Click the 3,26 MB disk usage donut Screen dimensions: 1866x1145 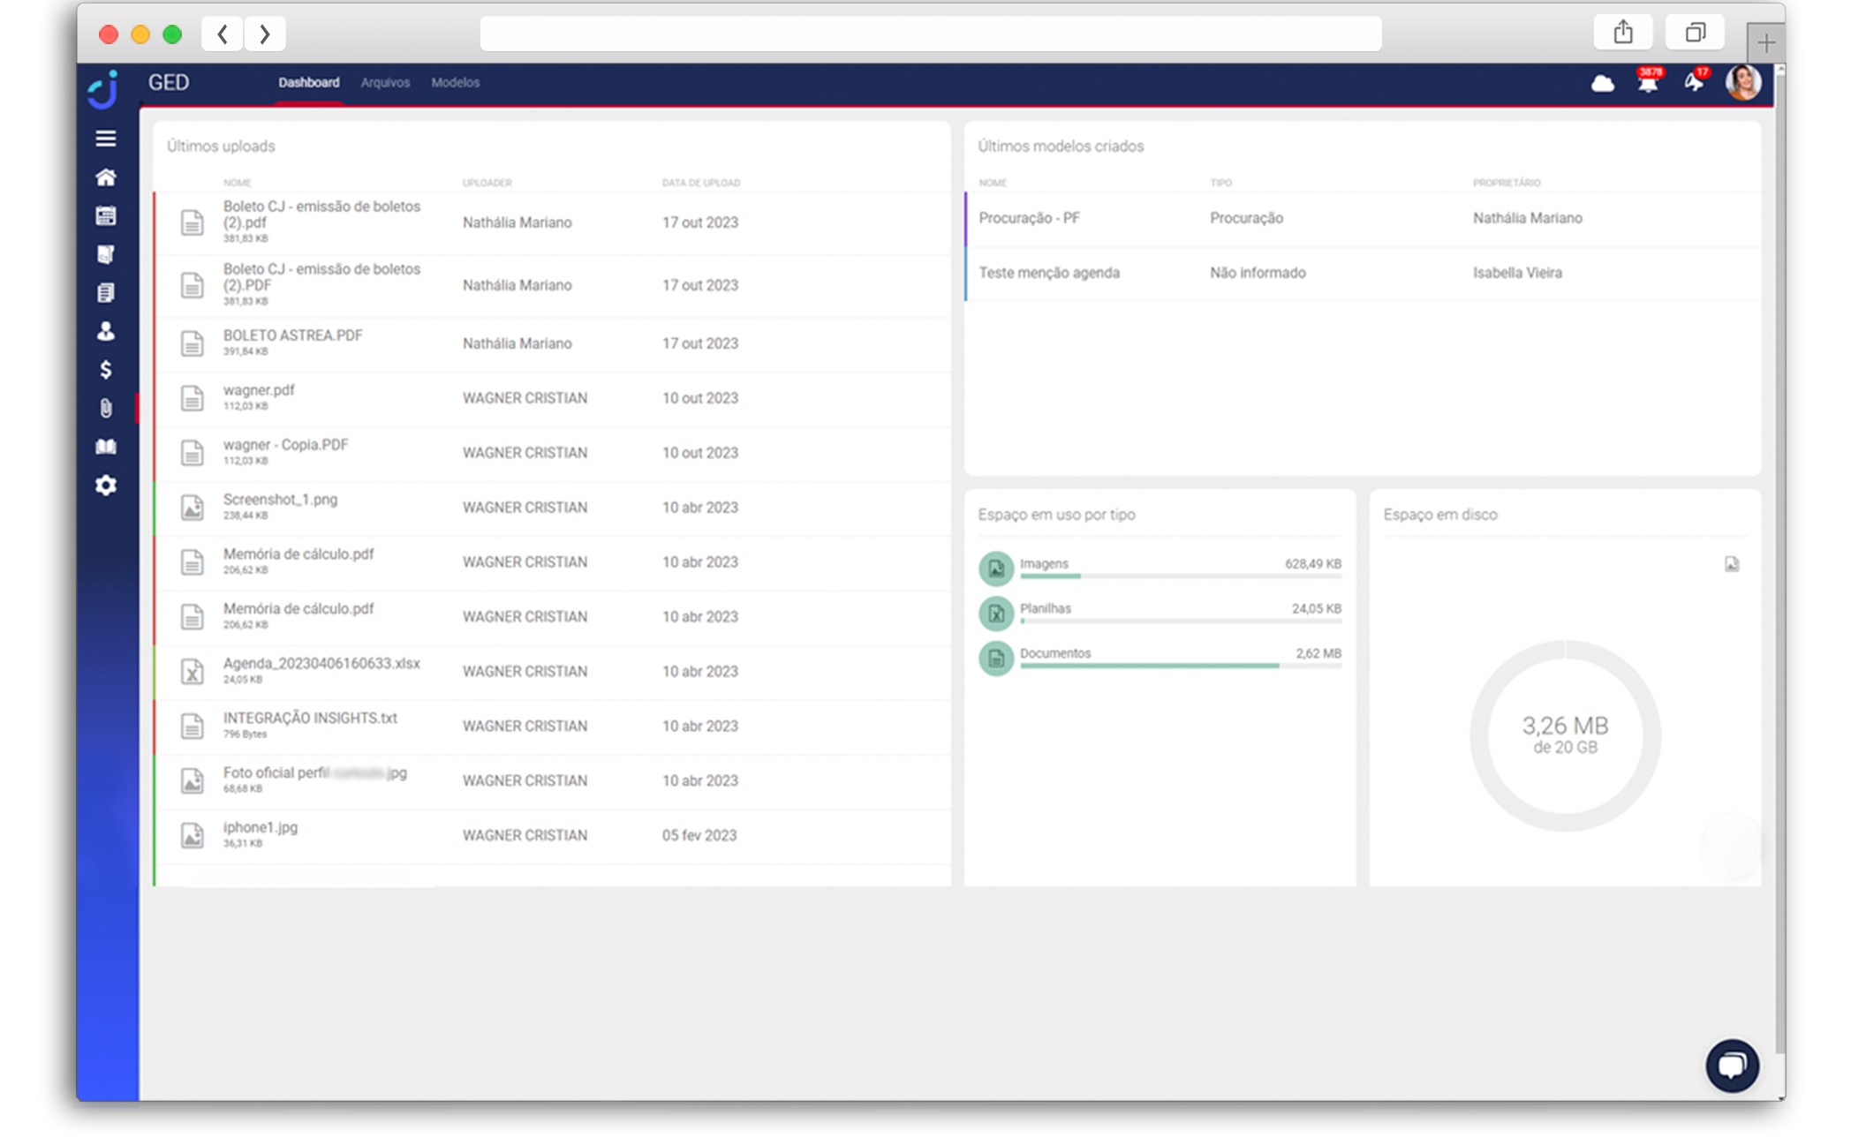click(x=1565, y=735)
